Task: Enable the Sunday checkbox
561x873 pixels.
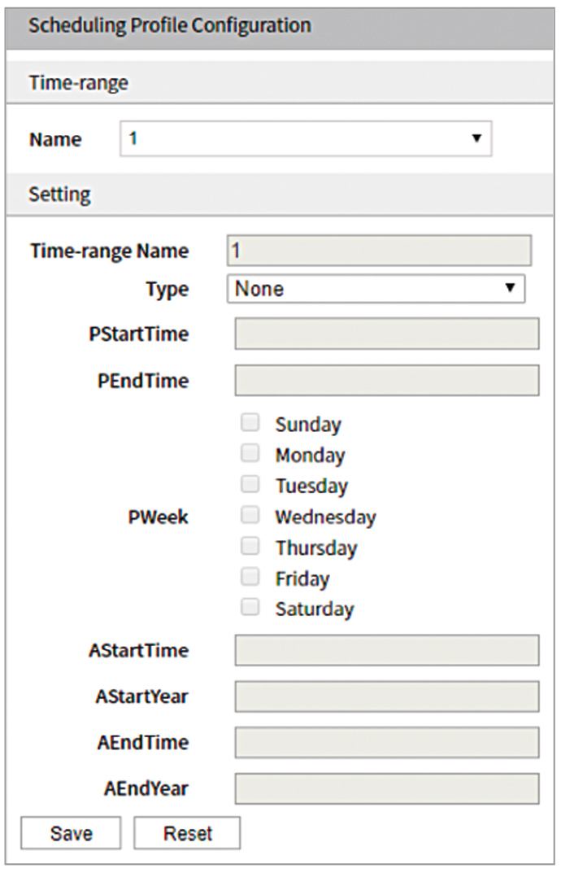Action: pos(250,422)
